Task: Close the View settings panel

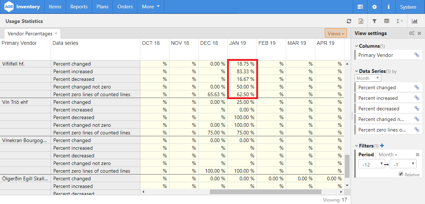Action: tap(419, 34)
